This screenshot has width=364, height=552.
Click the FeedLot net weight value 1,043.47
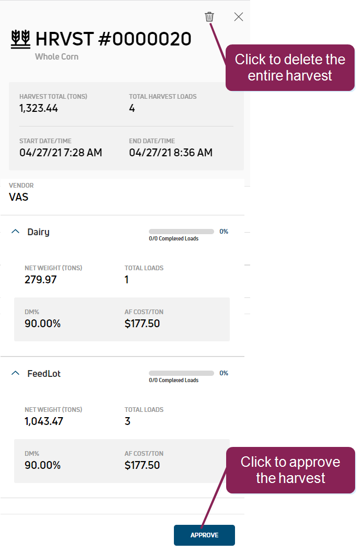44,421
